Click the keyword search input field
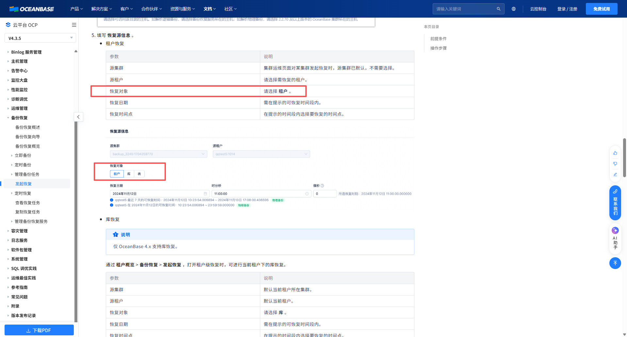The width and height of the screenshot is (627, 337). click(464, 9)
